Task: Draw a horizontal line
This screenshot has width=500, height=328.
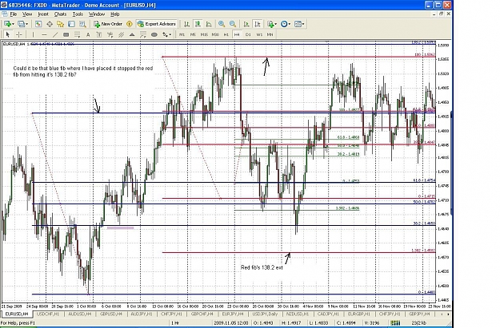Action: pos(44,34)
